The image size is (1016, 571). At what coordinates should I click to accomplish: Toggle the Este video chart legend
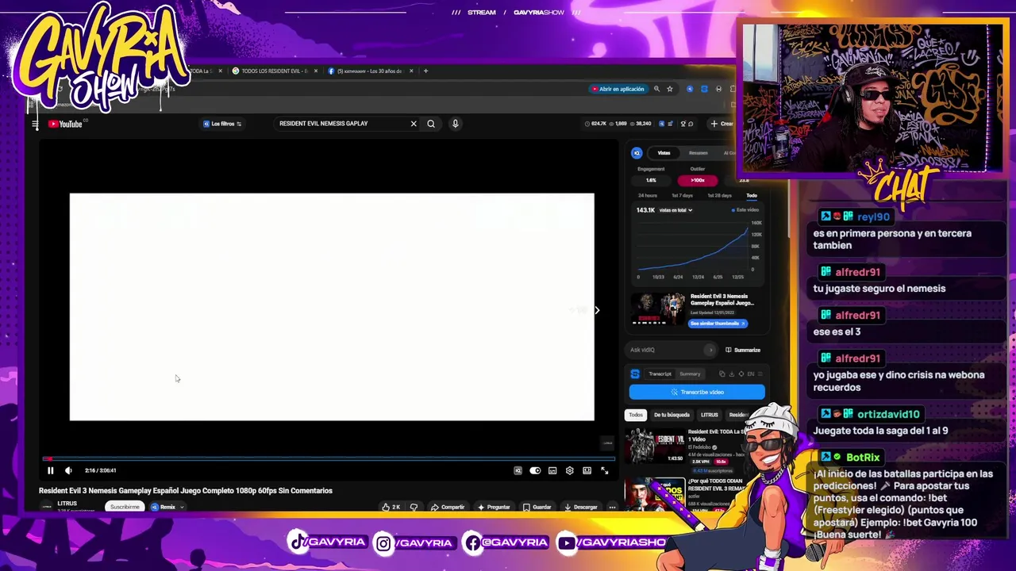[x=745, y=210]
